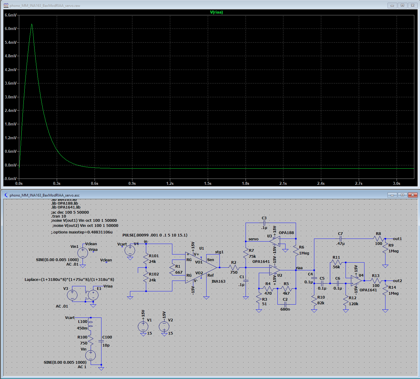The height and width of the screenshot is (379, 420).
Task: Select the OPA1641 op-amp U4 symbol
Action: [x=356, y=281]
